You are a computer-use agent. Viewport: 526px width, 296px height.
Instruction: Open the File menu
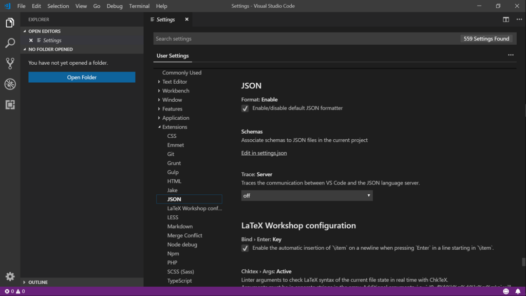[x=21, y=6]
